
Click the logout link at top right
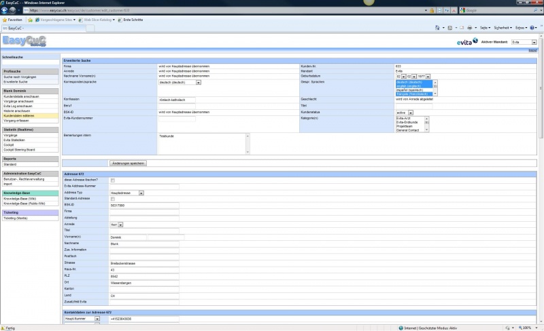(x=532, y=51)
